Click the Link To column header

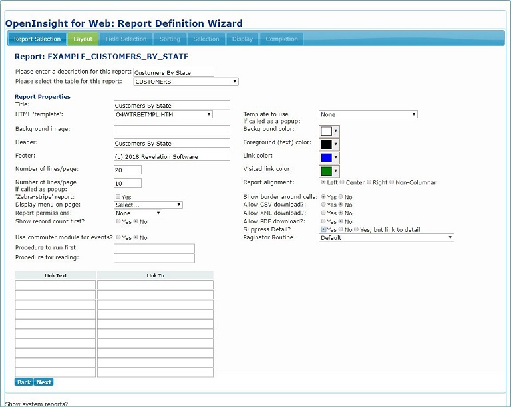155,275
